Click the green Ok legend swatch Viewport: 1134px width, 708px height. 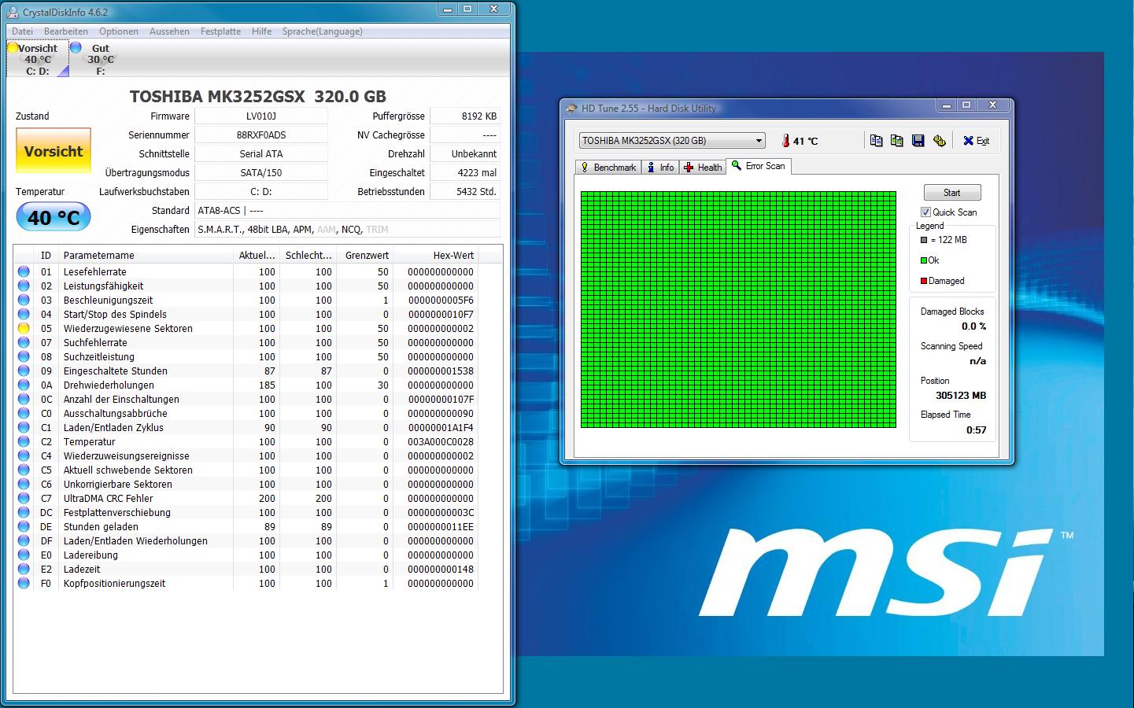coord(924,260)
